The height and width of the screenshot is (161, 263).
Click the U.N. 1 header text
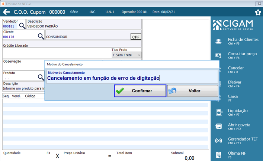click(110, 12)
